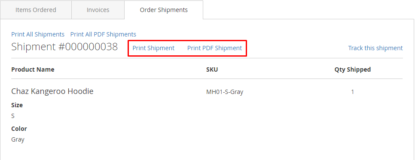Click the color value Gray

click(18, 139)
